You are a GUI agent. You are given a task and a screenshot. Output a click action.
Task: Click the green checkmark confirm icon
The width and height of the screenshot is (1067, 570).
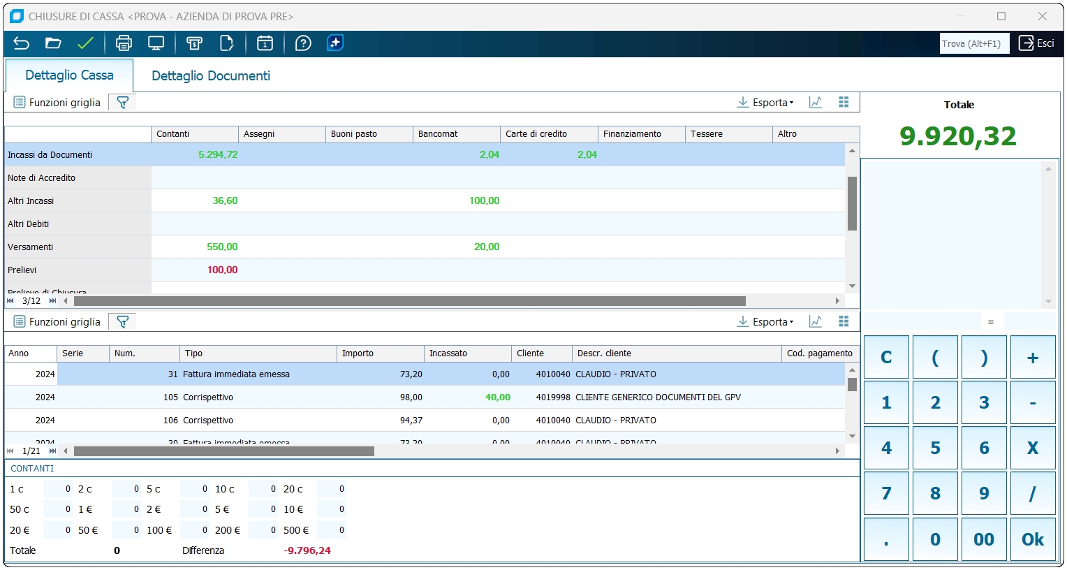[85, 43]
